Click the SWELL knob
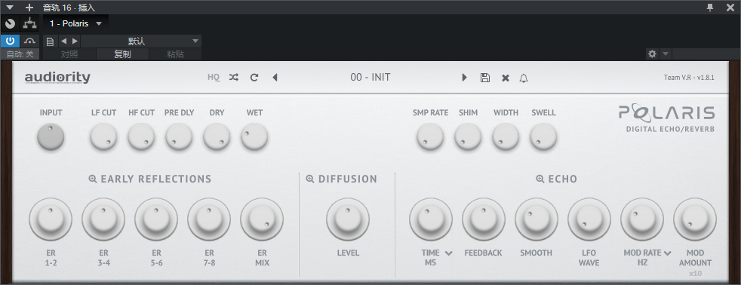The width and height of the screenshot is (741, 285). click(x=543, y=136)
